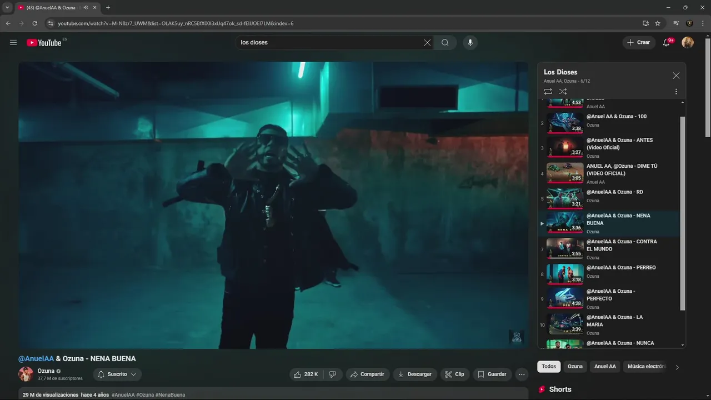This screenshot has width=711, height=400.
Task: Close the YouTube browser tab
Action: tap(94, 8)
